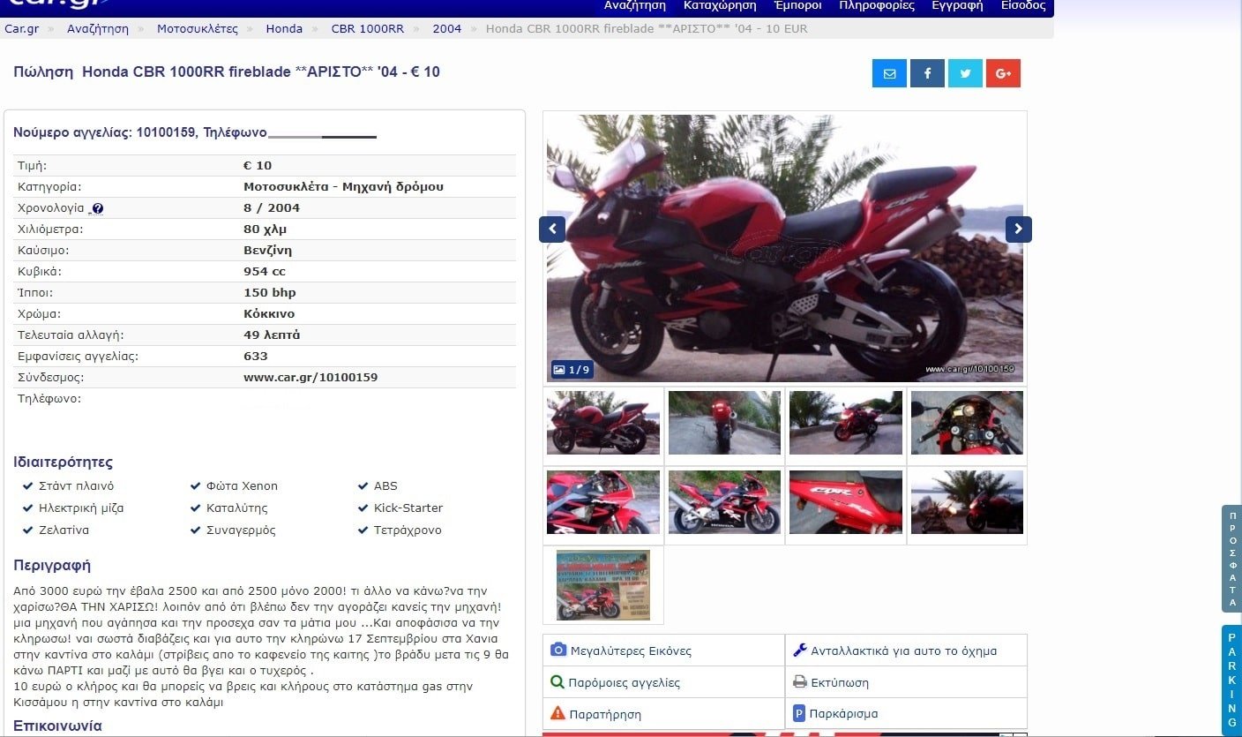Select the thumbnail showing the dashboard cockpit
Screen dimensions: 1242x737
tap(967, 423)
